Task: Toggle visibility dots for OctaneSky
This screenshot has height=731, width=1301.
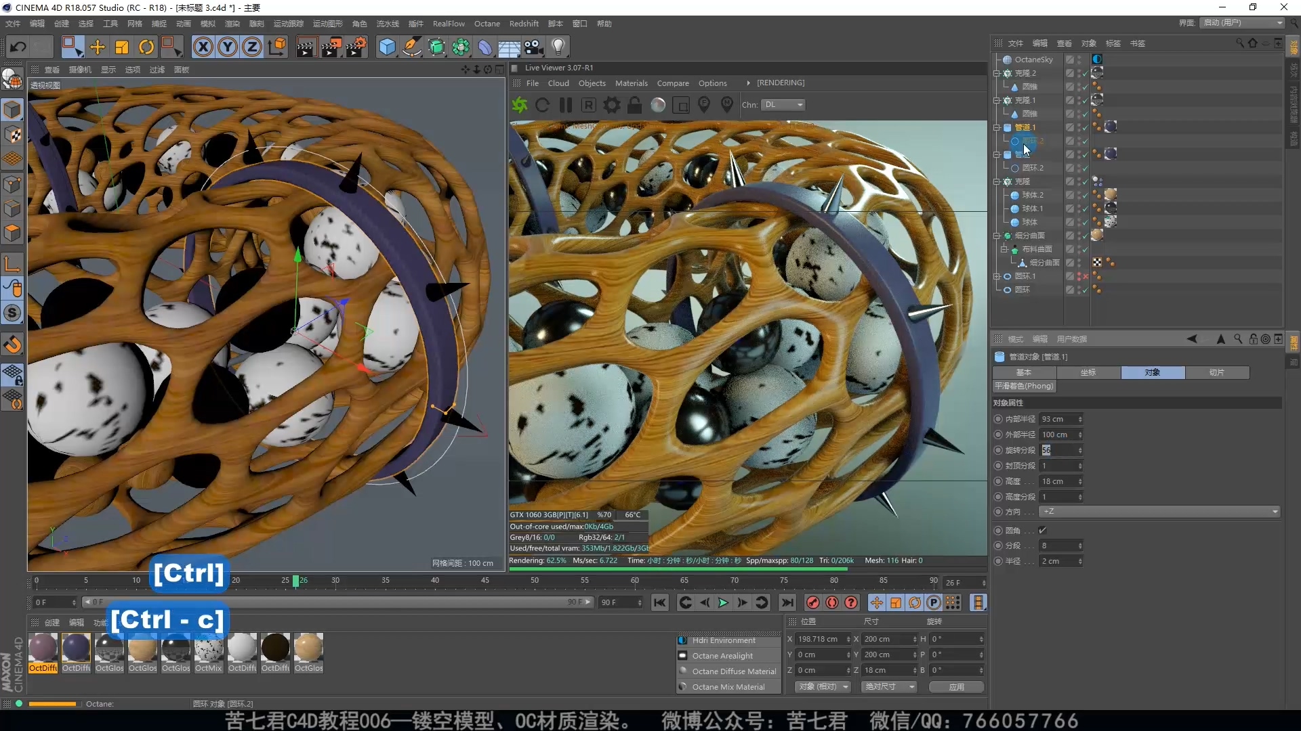Action: tap(1080, 60)
